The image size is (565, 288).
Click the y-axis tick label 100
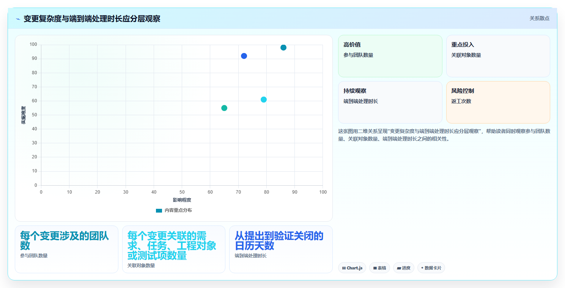33,44
